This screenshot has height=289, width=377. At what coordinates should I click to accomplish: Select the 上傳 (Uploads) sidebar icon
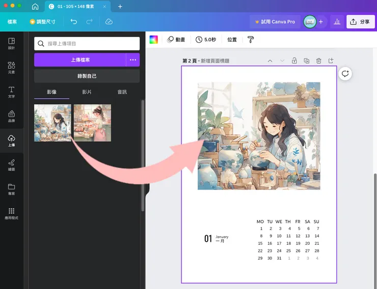(x=11, y=141)
